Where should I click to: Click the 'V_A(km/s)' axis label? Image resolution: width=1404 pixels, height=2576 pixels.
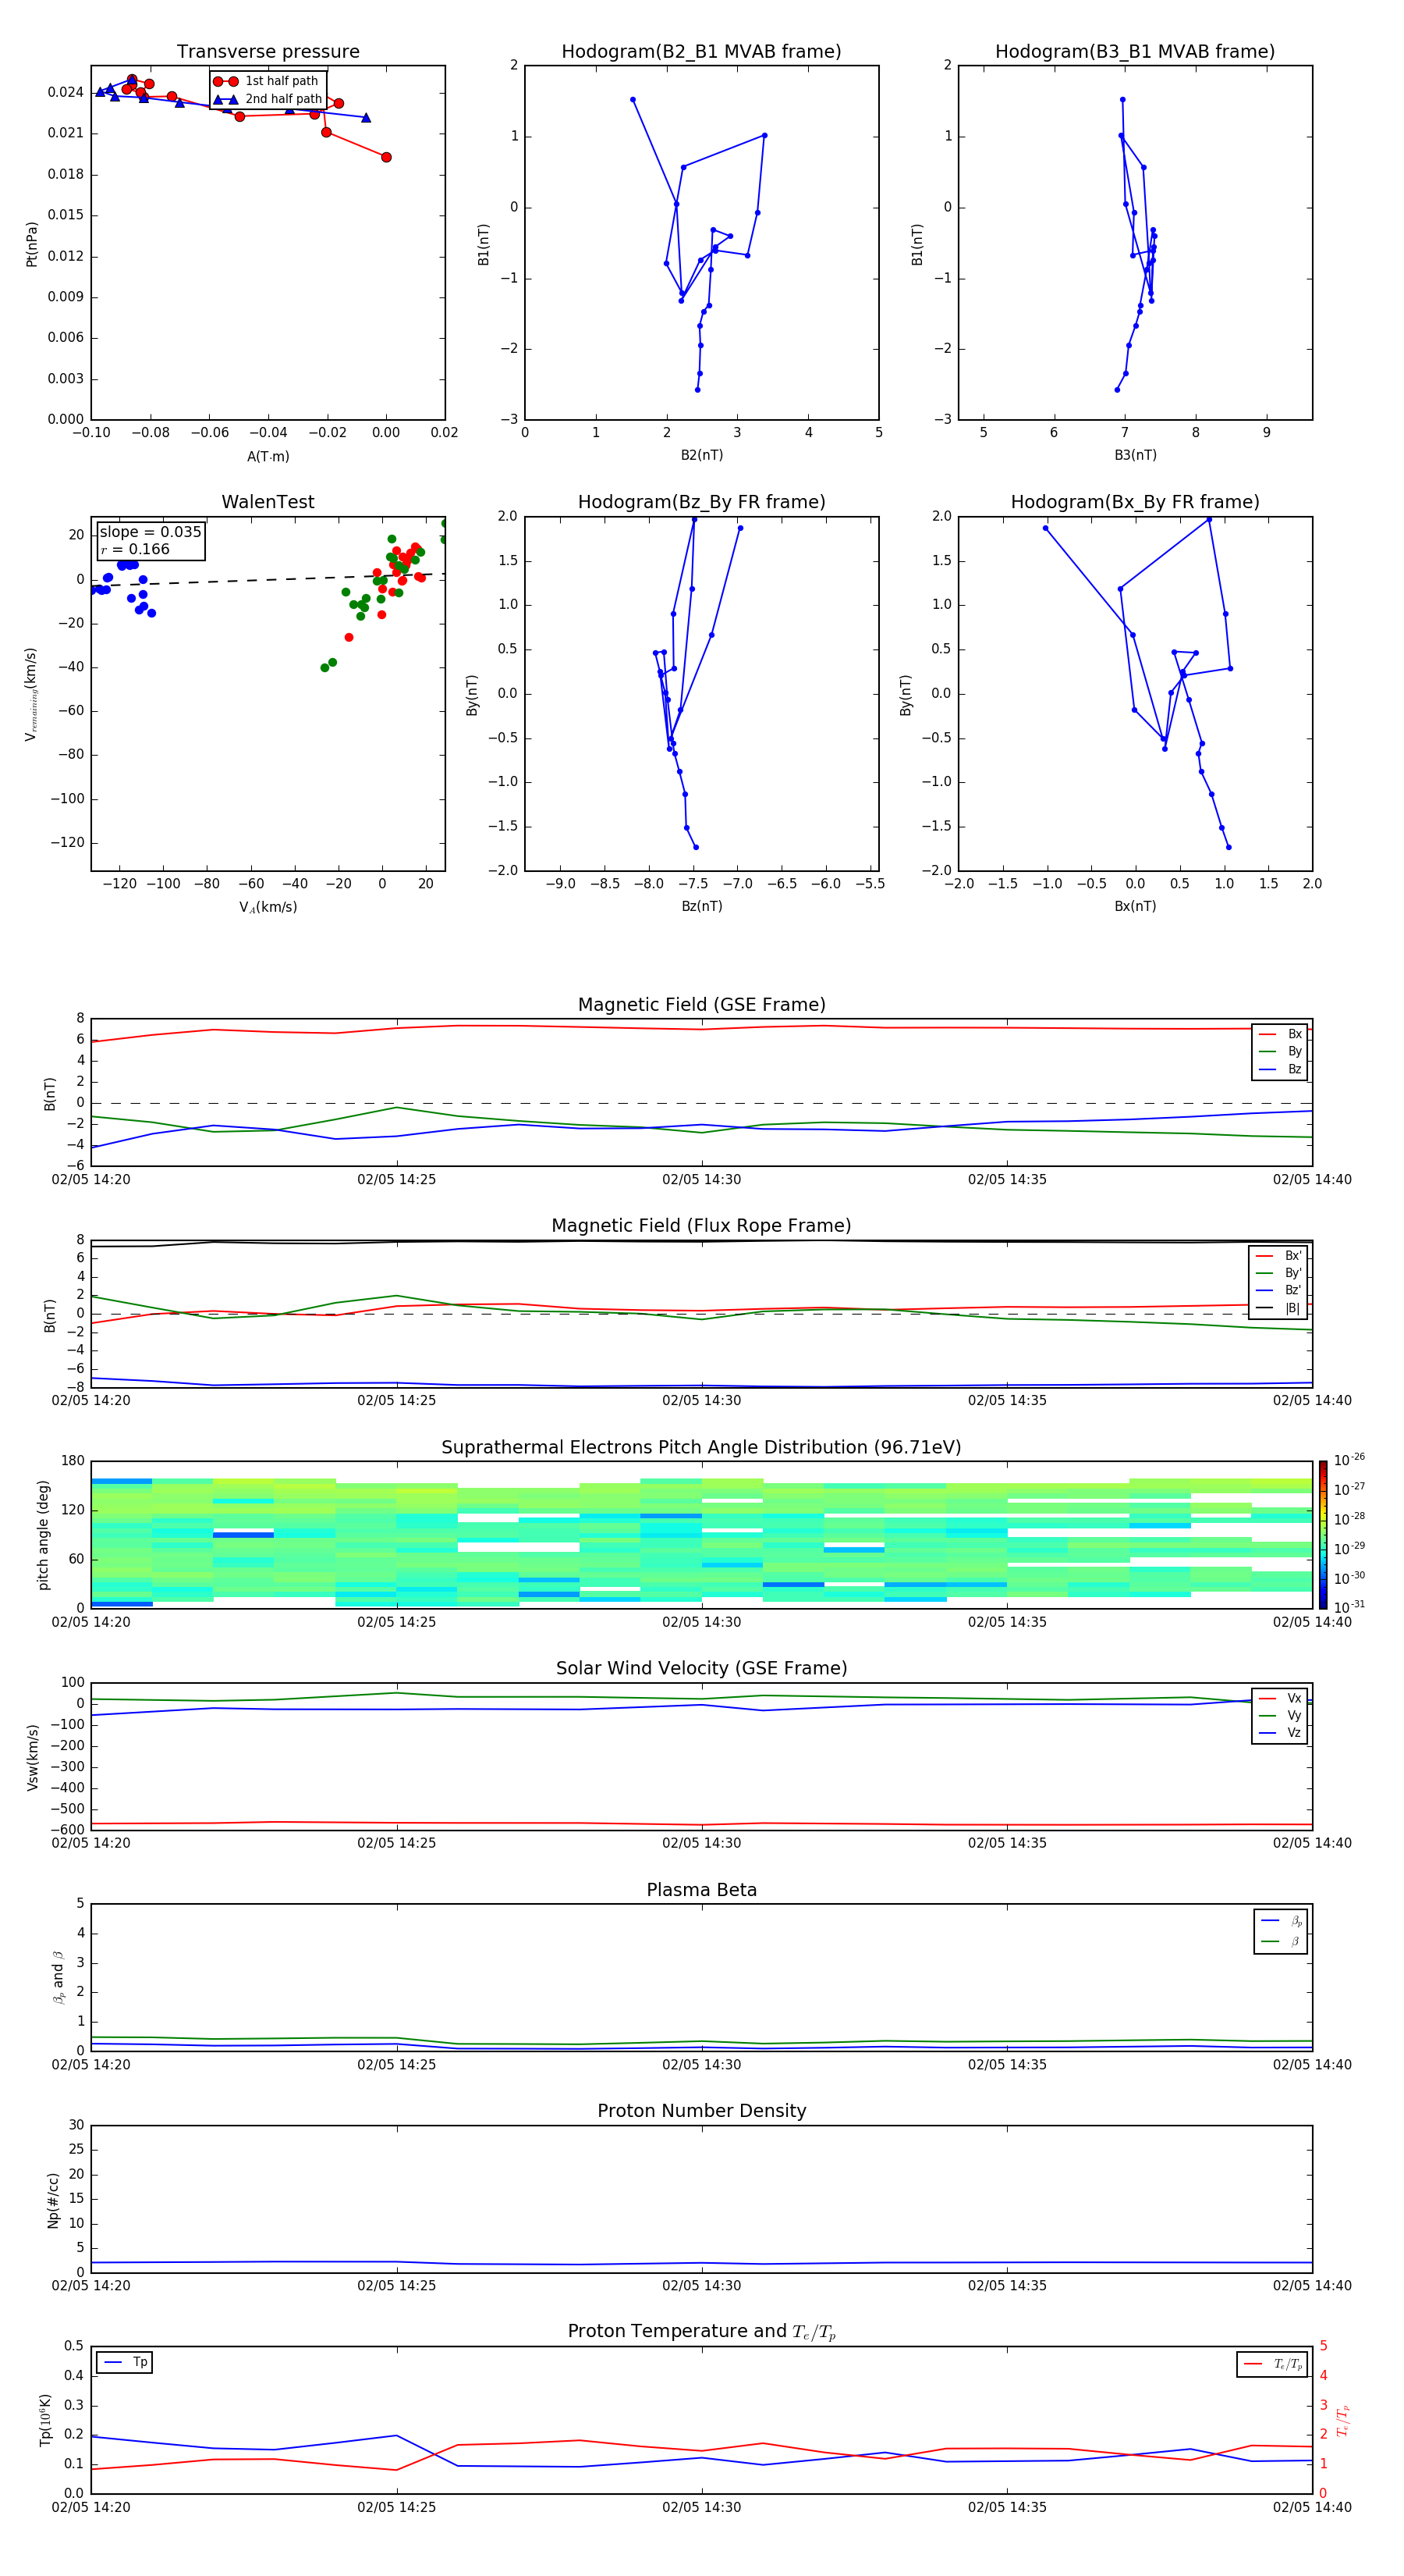point(268,907)
